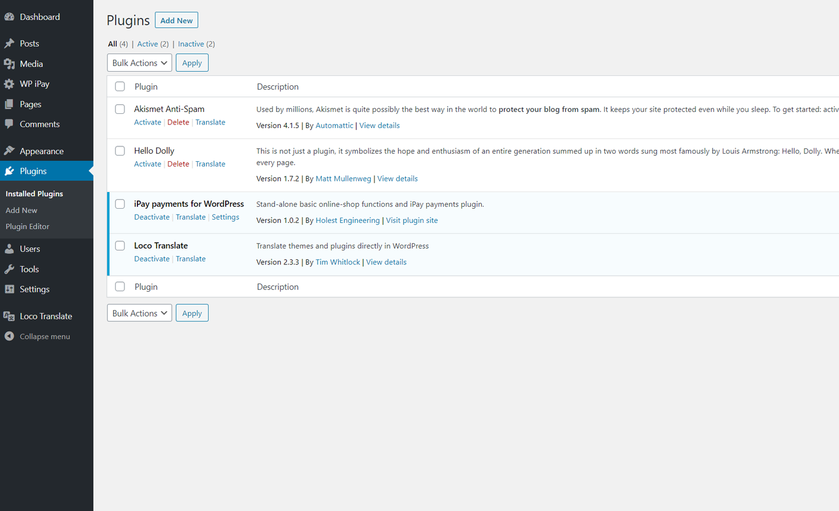Image resolution: width=839 pixels, height=511 pixels.
Task: Click the Collapse menu arrow icon
Action: (x=9, y=336)
